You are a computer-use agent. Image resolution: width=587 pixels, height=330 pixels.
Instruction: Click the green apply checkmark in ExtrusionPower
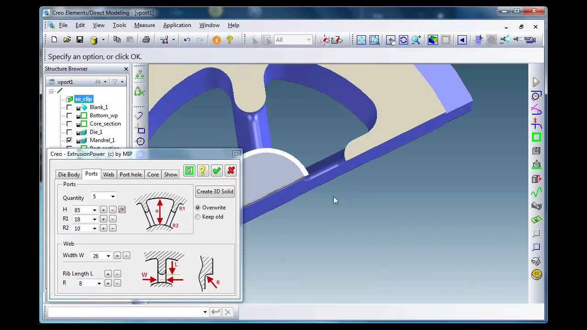click(216, 170)
